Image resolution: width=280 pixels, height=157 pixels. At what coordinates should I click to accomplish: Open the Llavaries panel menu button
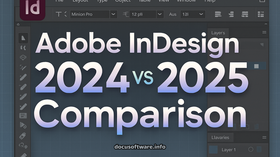(264, 137)
